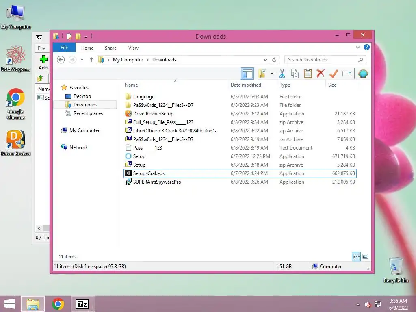Click the Add button in the 7-Zip window
Viewport: 416px width, 312px height.
pos(43,63)
